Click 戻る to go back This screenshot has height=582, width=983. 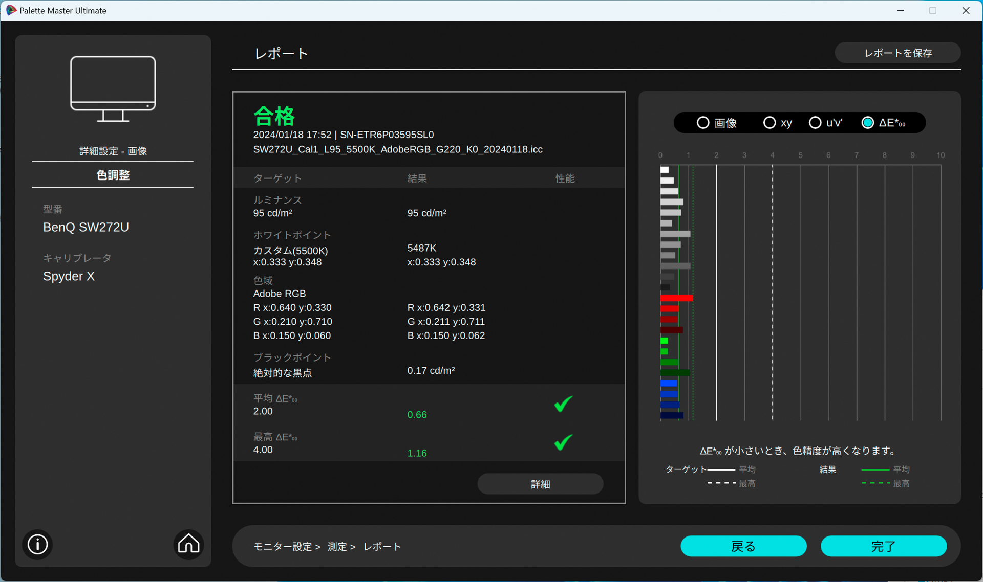[x=743, y=546]
